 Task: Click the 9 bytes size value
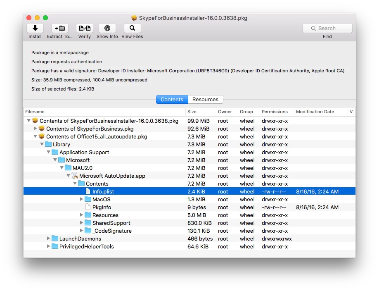tap(197, 207)
